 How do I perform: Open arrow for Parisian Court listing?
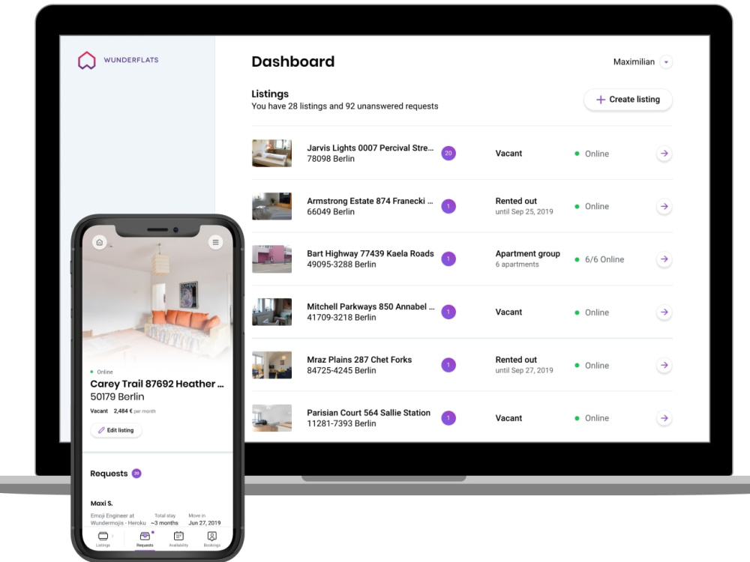664,417
